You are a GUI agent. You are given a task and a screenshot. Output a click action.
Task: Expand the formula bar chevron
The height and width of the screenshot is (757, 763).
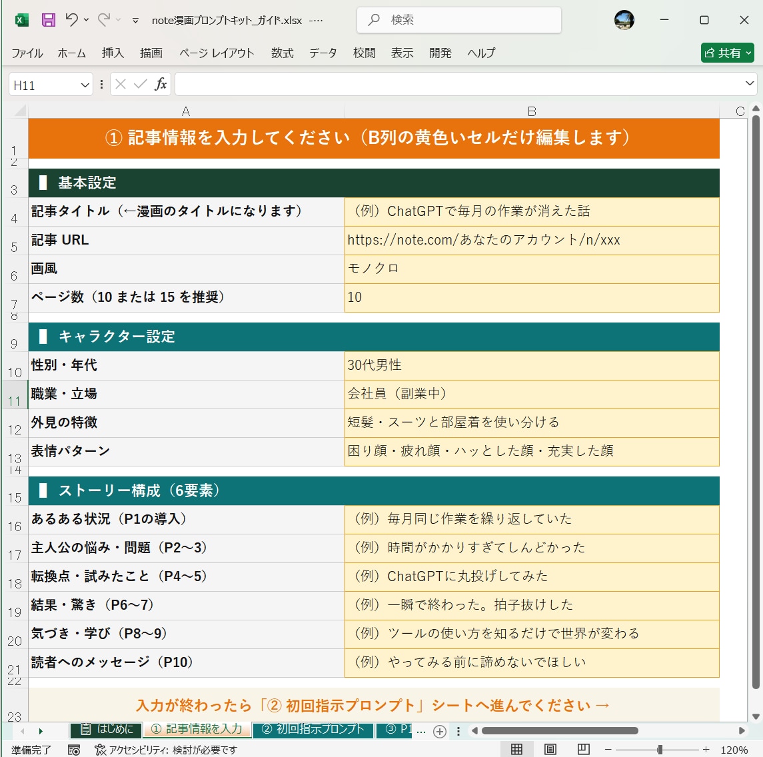750,84
